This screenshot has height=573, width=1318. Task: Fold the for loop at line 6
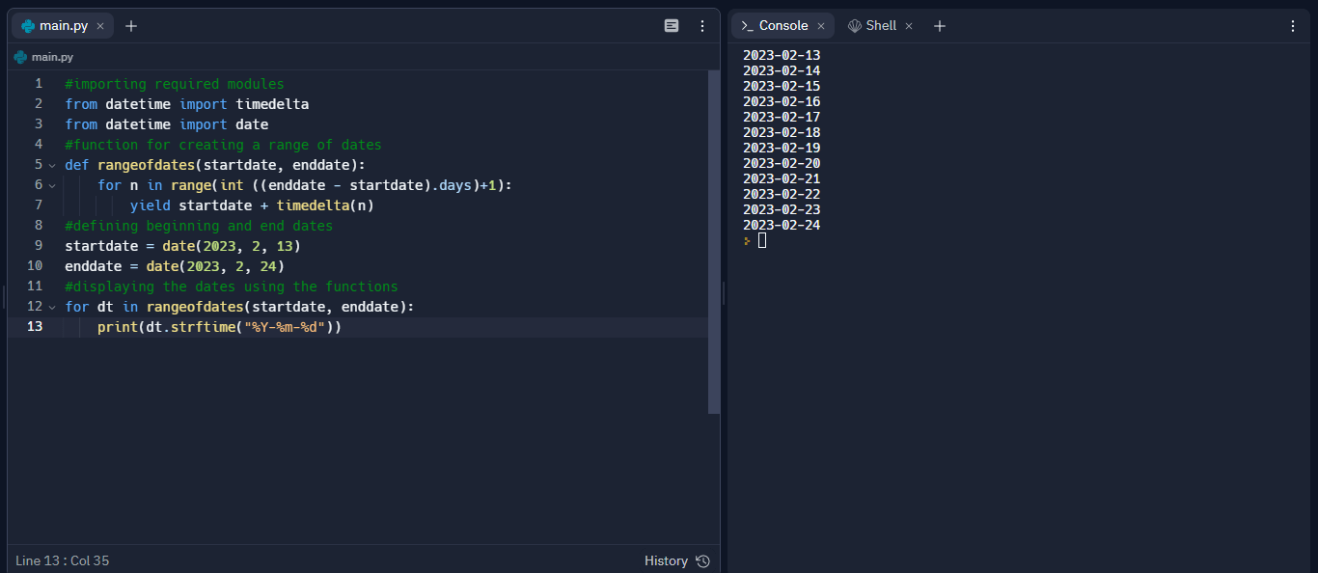pos(52,185)
